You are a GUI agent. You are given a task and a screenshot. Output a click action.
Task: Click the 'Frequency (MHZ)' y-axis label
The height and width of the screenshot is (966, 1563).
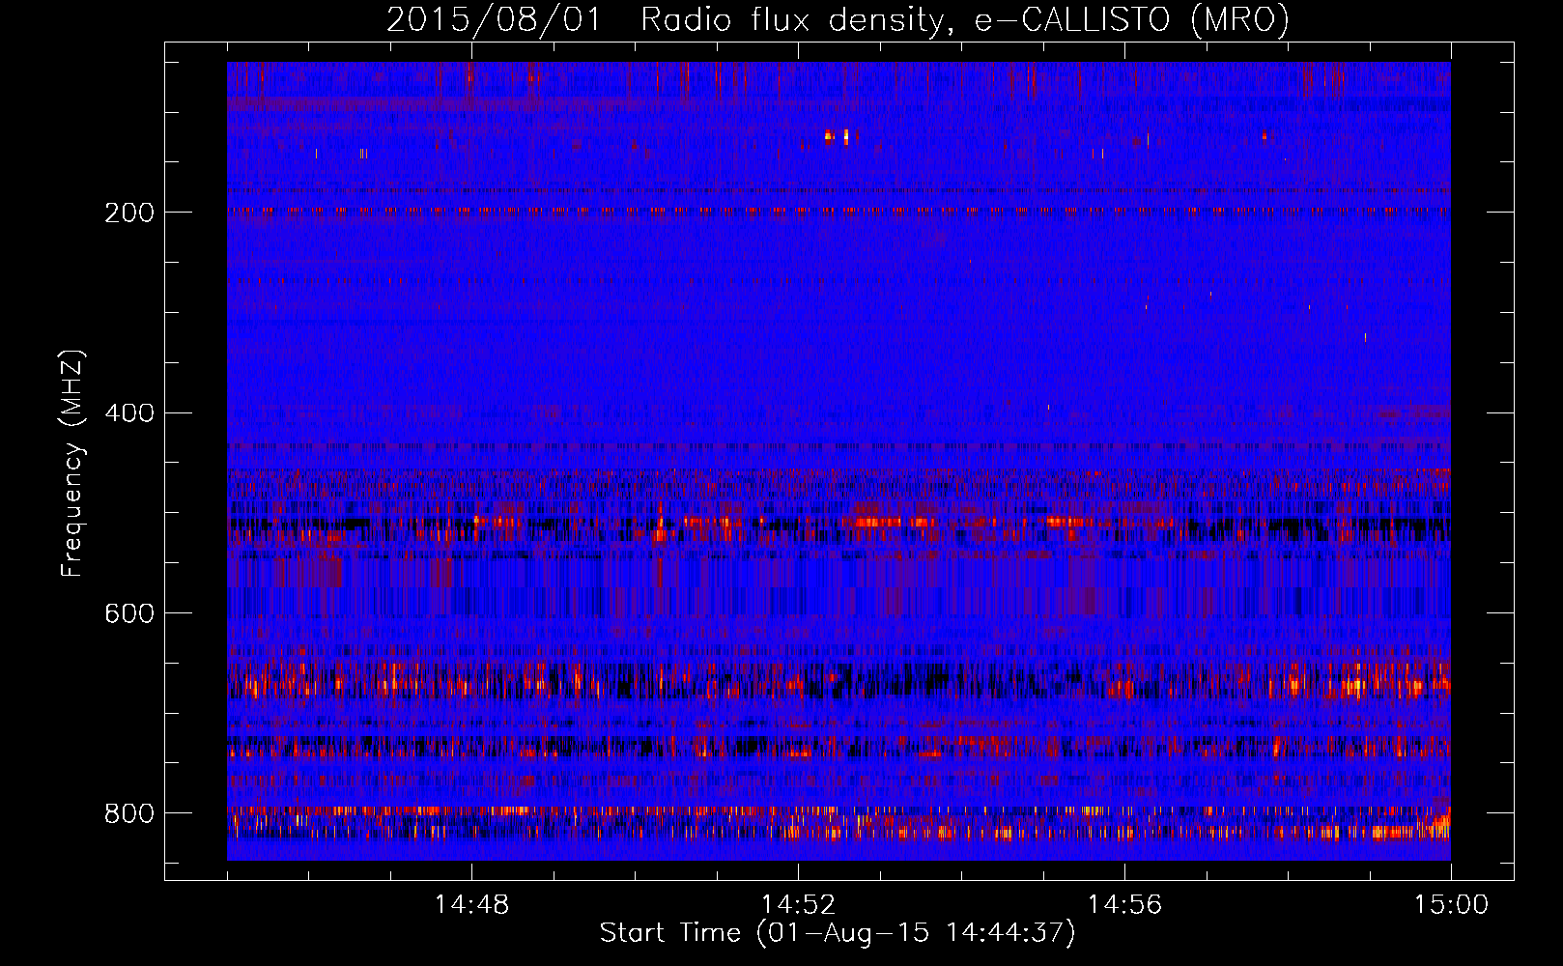pos(72,463)
